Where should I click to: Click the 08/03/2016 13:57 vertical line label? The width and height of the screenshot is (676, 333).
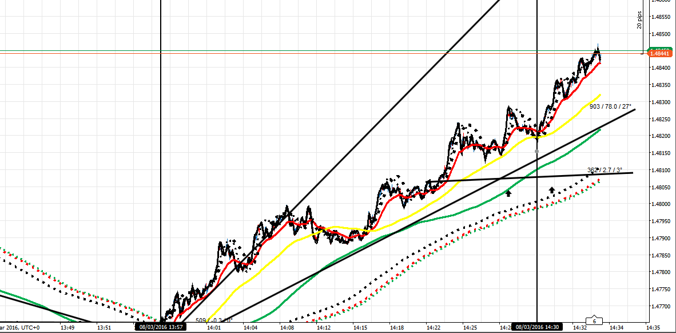tap(161, 327)
